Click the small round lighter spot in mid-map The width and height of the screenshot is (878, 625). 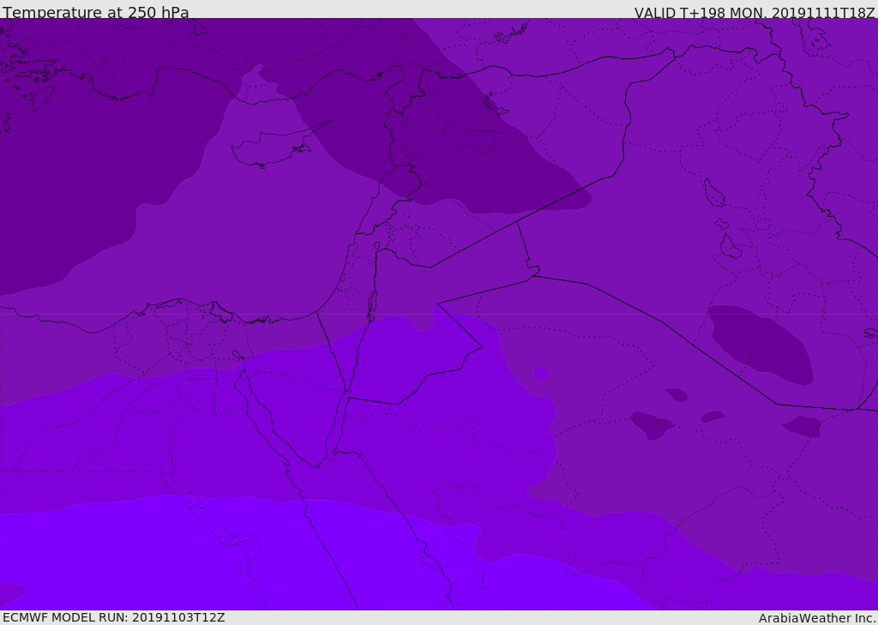pyautogui.click(x=540, y=373)
